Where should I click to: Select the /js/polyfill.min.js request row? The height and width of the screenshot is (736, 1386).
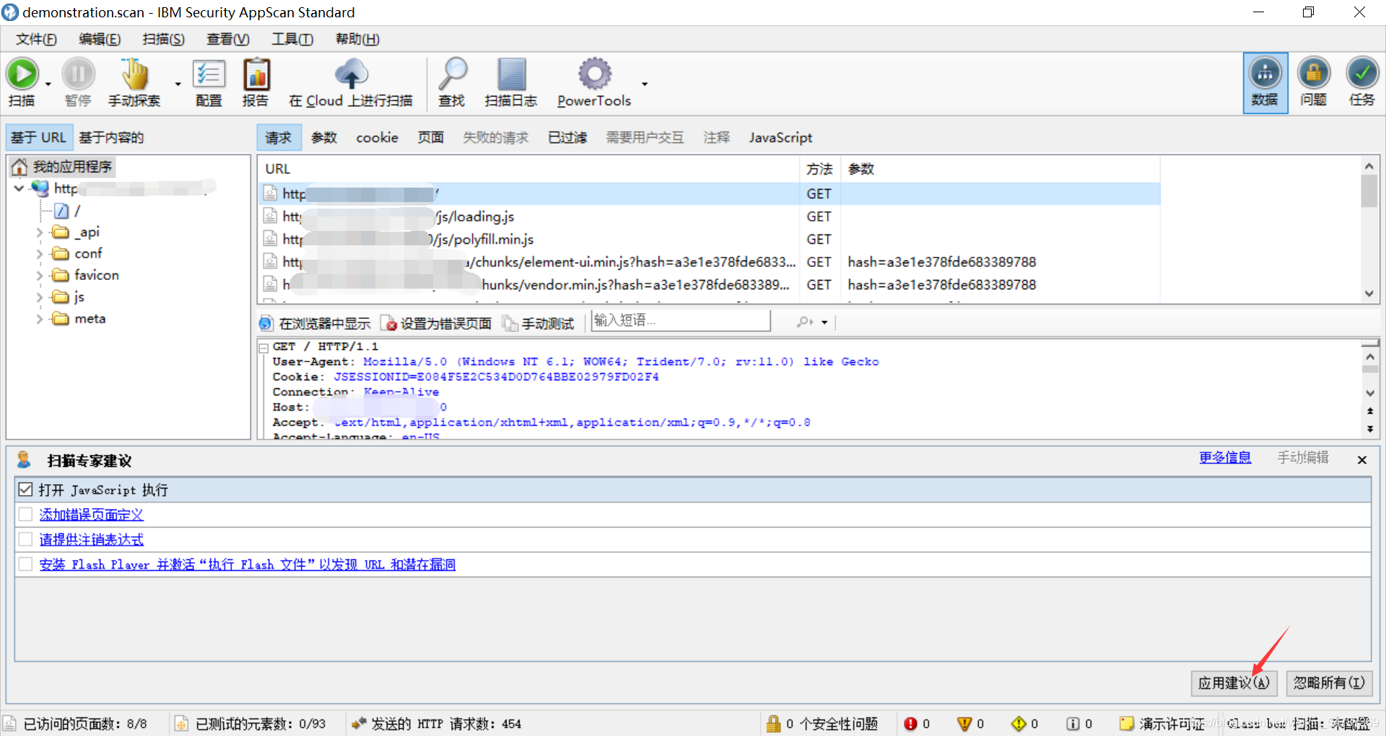pyautogui.click(x=709, y=239)
